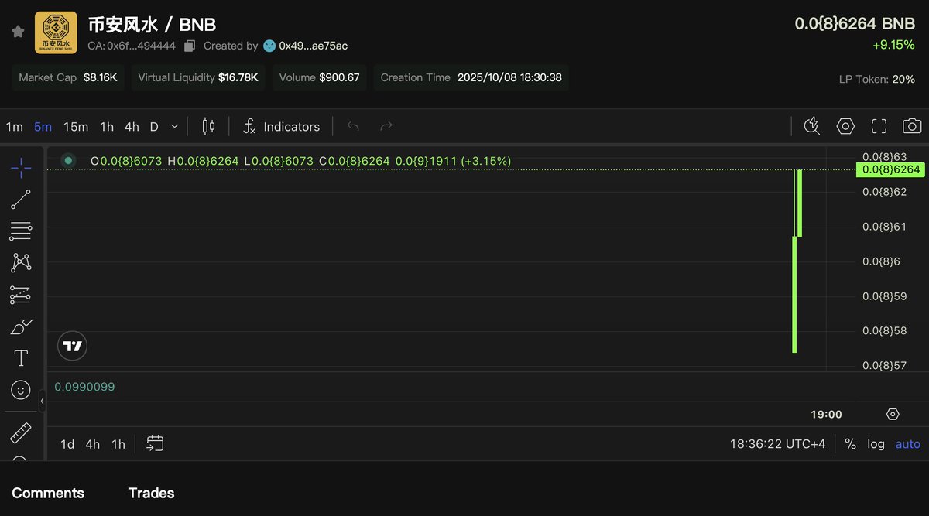Select the brush drawing tool
The width and height of the screenshot is (929, 516).
pyautogui.click(x=21, y=326)
